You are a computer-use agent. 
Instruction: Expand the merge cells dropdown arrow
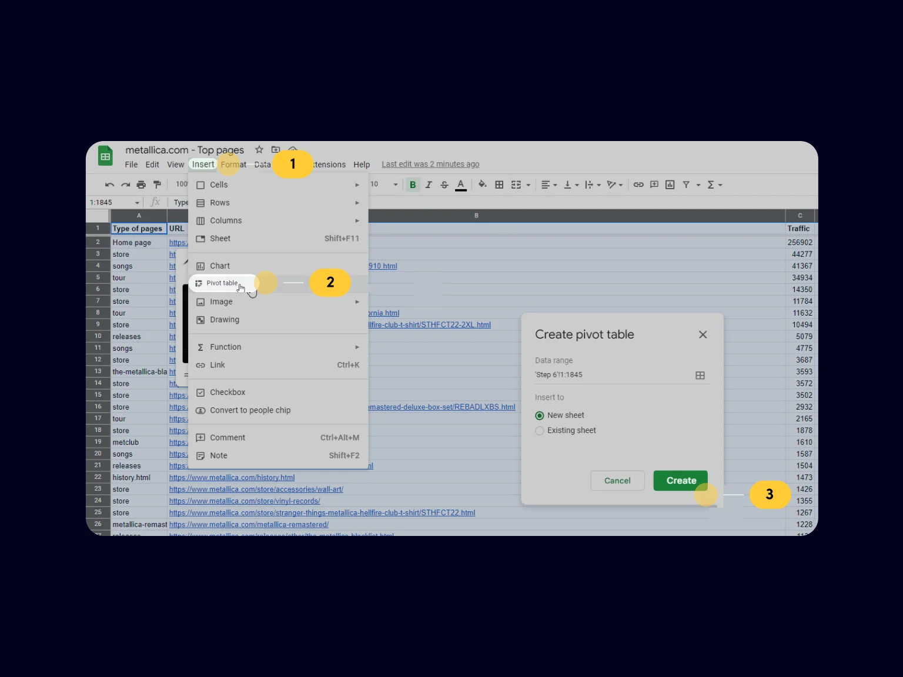[529, 185]
